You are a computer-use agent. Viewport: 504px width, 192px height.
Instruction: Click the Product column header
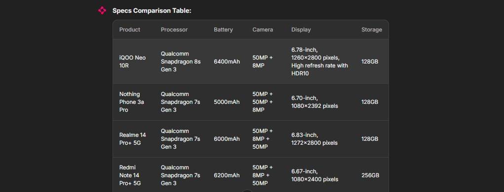point(129,30)
